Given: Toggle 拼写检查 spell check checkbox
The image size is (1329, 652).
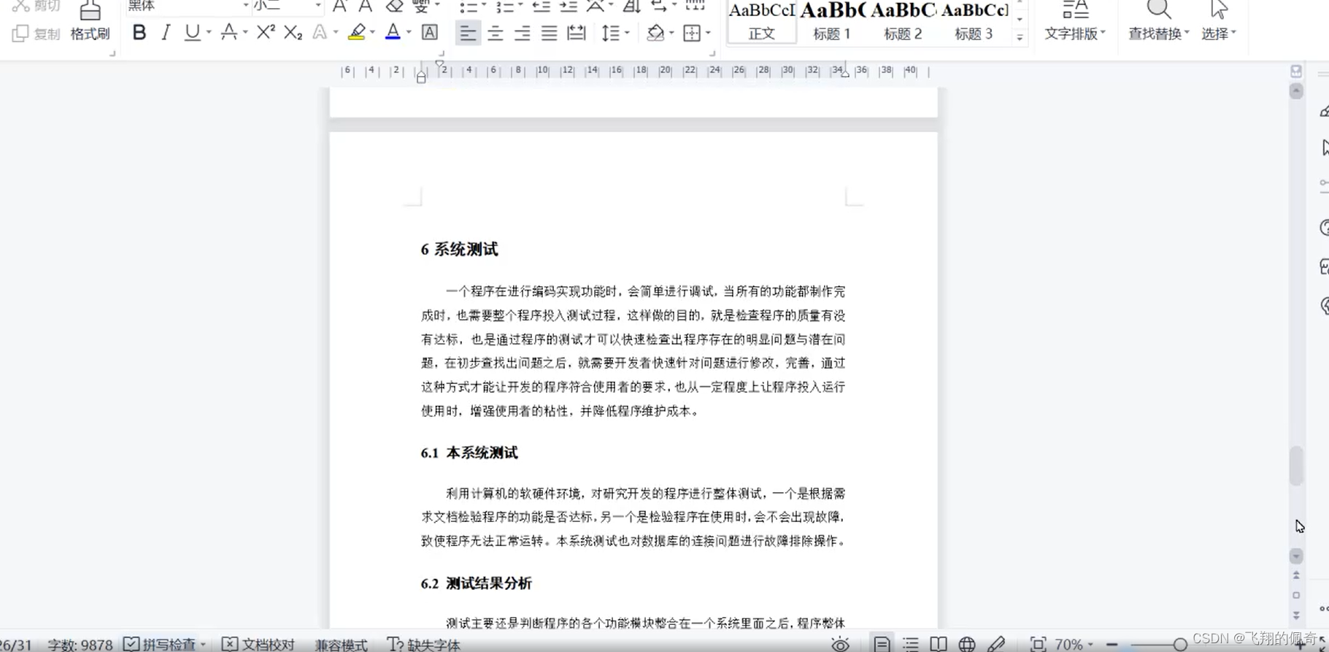Looking at the screenshot, I should pyautogui.click(x=131, y=644).
